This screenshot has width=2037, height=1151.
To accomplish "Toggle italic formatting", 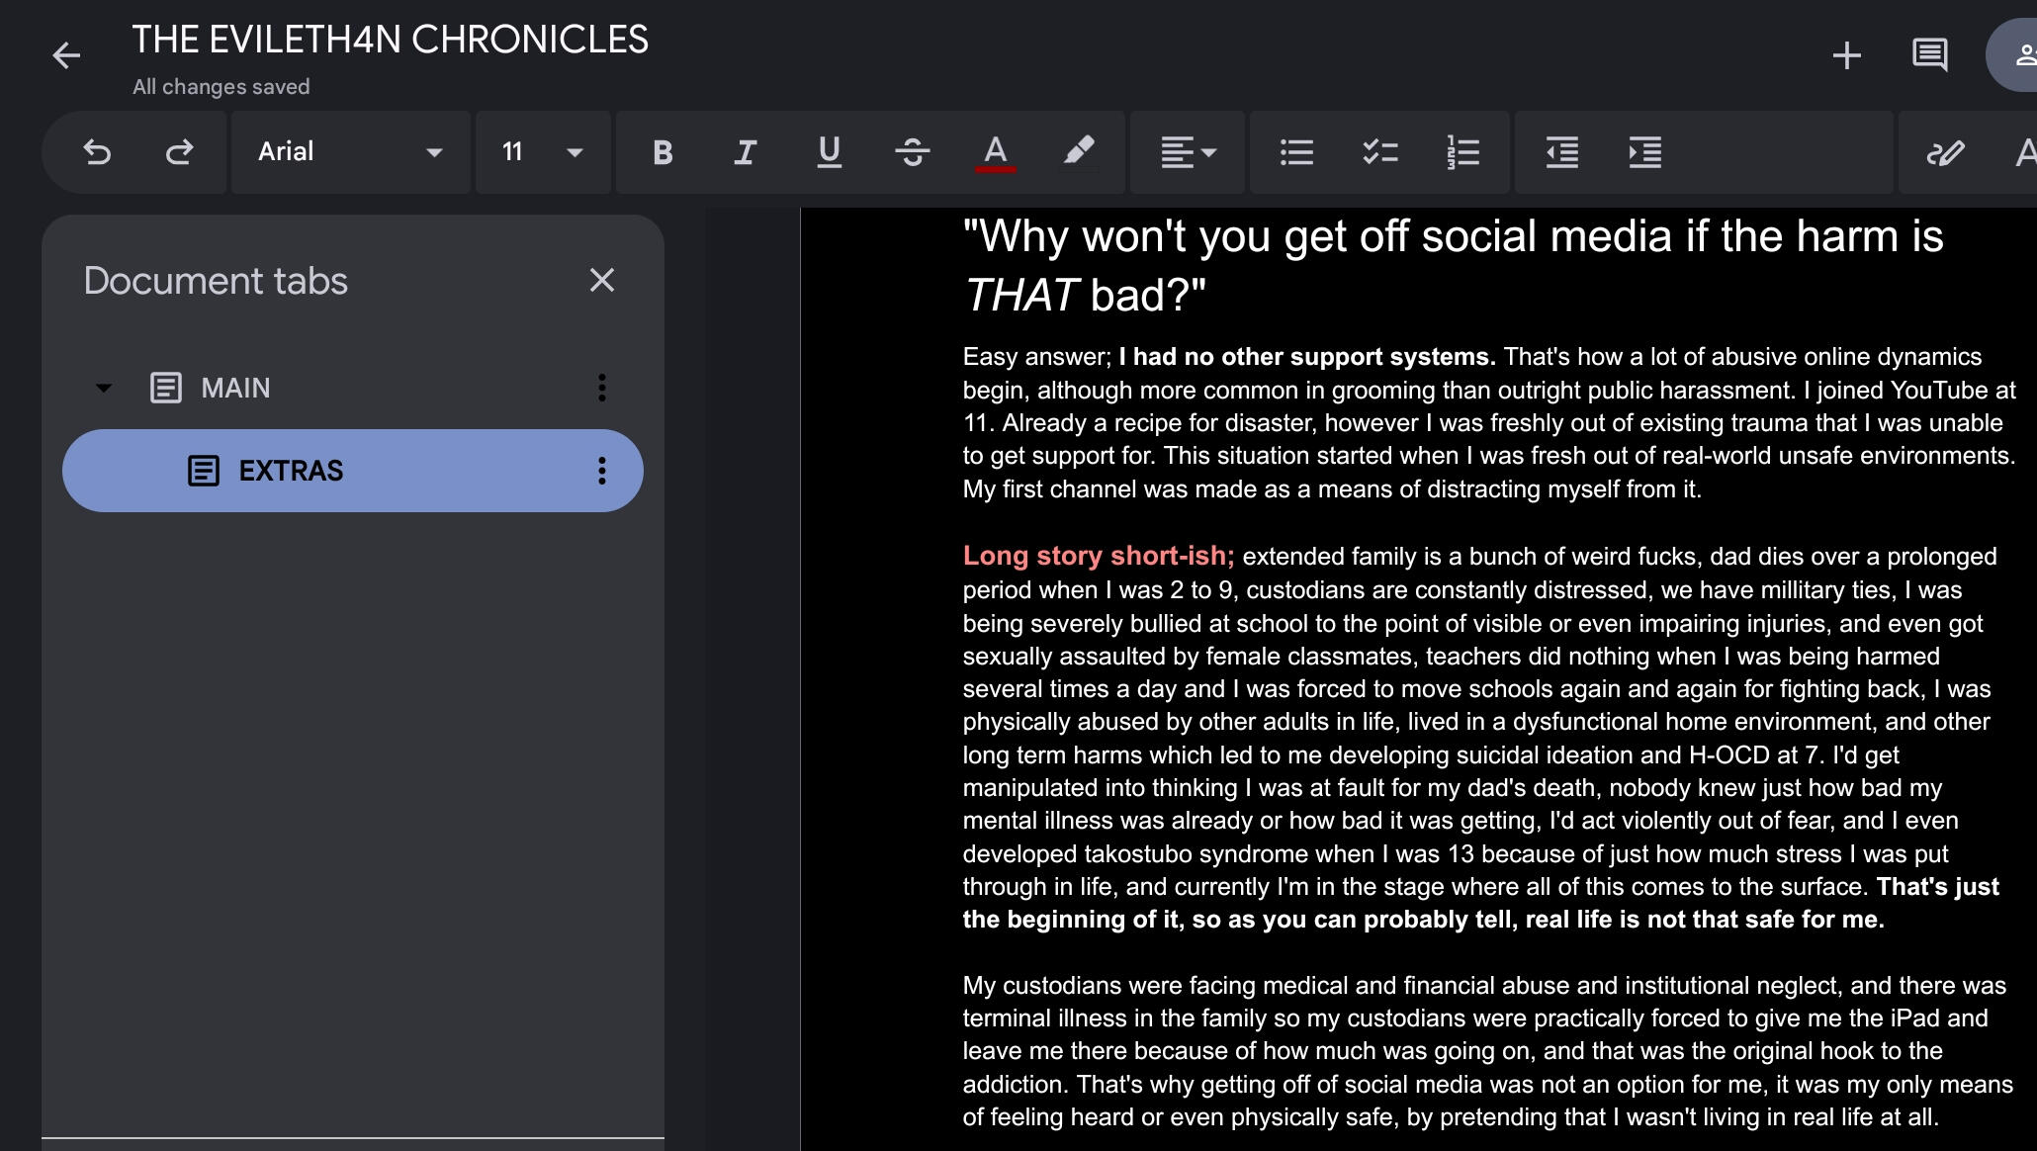I will point(746,152).
